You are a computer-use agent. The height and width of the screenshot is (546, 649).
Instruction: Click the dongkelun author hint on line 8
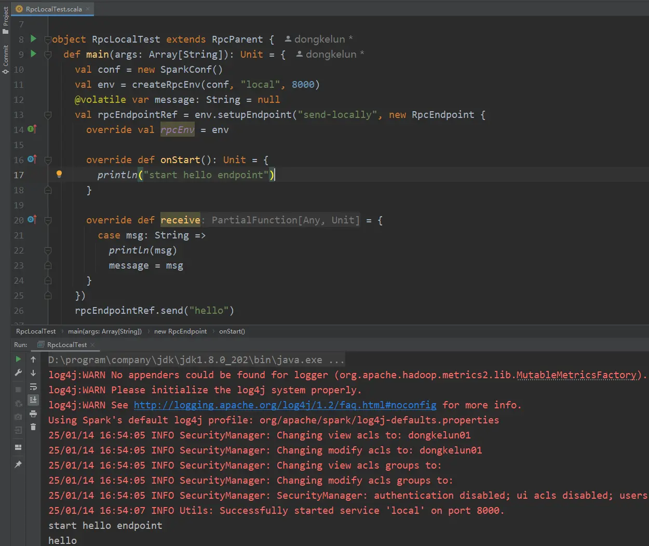click(x=319, y=39)
